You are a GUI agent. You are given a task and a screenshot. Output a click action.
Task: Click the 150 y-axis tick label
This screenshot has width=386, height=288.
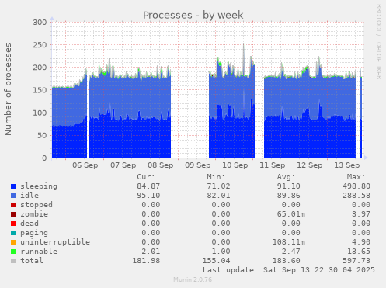click(x=40, y=90)
